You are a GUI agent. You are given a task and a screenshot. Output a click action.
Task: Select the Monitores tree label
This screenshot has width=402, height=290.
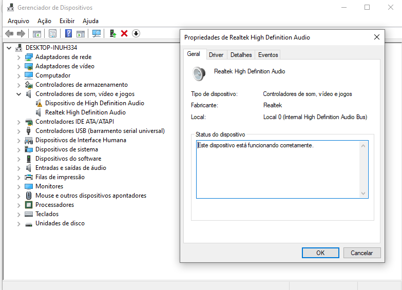coord(49,186)
